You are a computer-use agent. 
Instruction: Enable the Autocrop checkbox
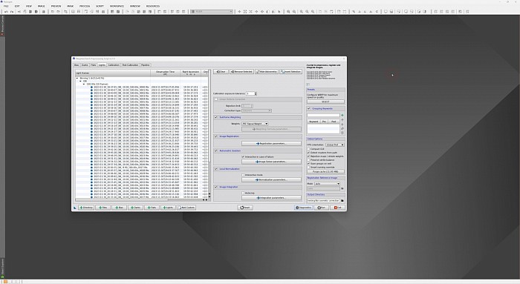click(243, 193)
